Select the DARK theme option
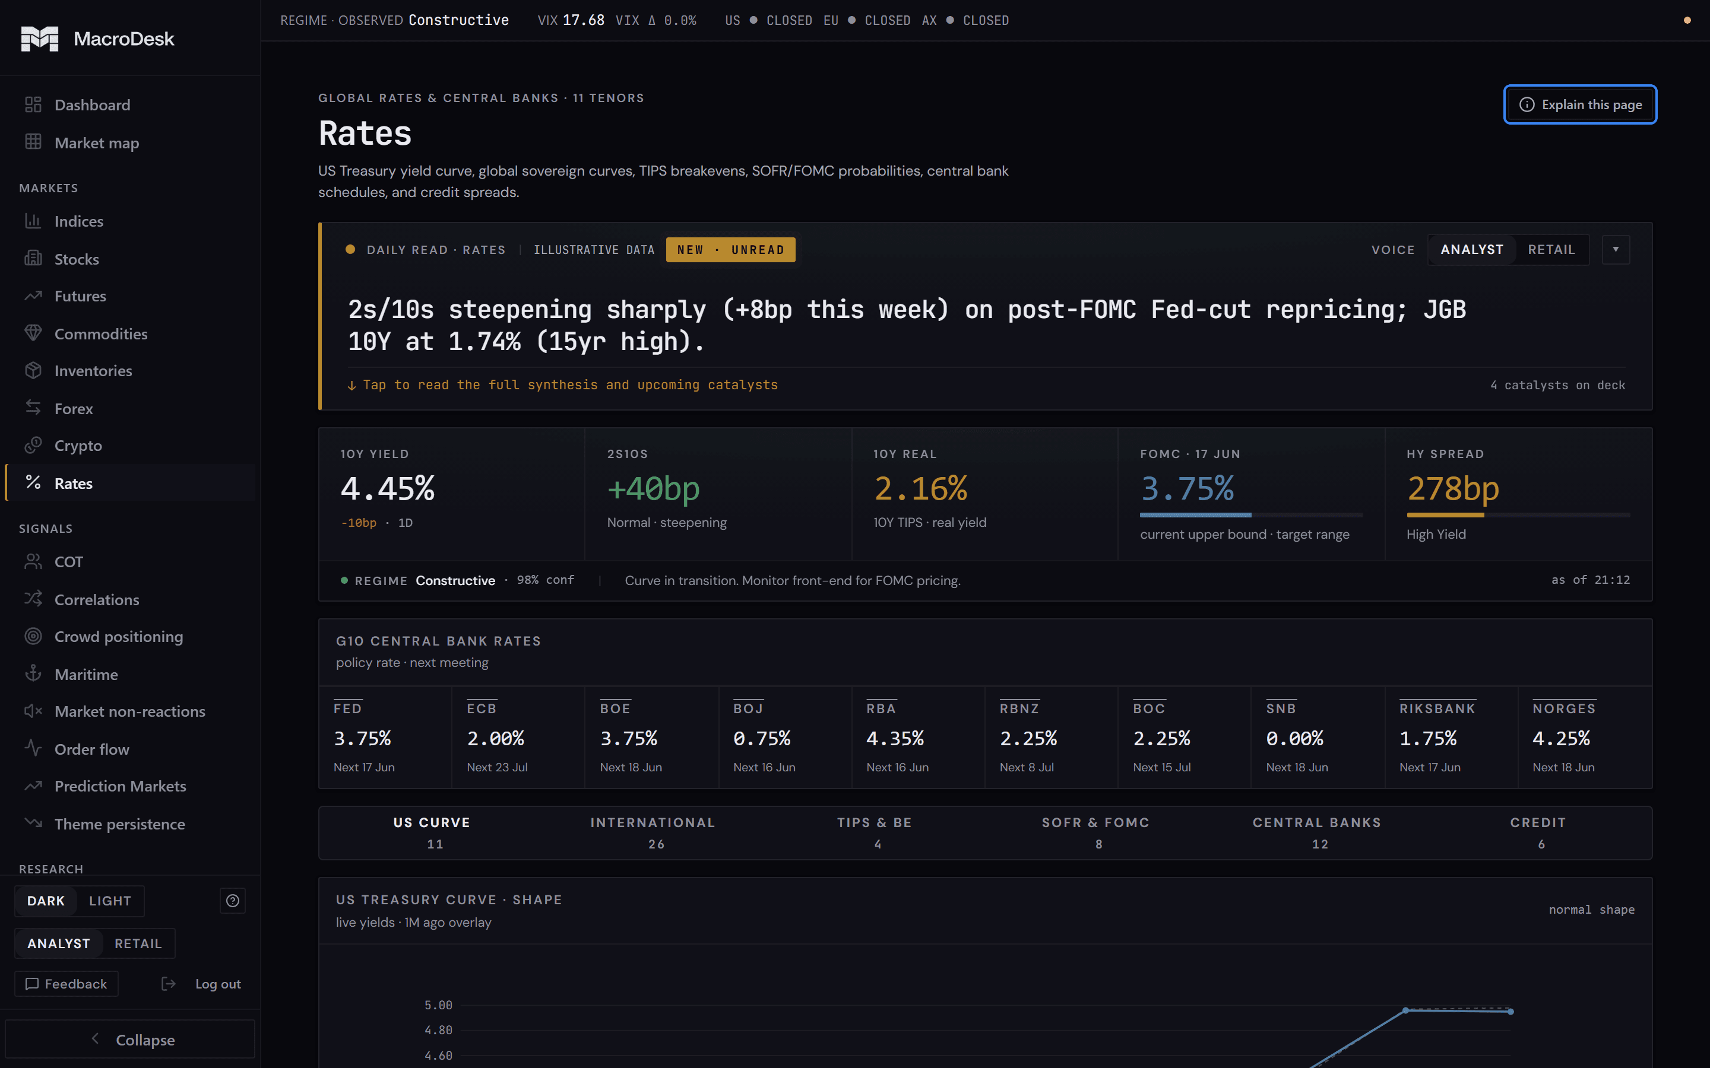 click(46, 901)
